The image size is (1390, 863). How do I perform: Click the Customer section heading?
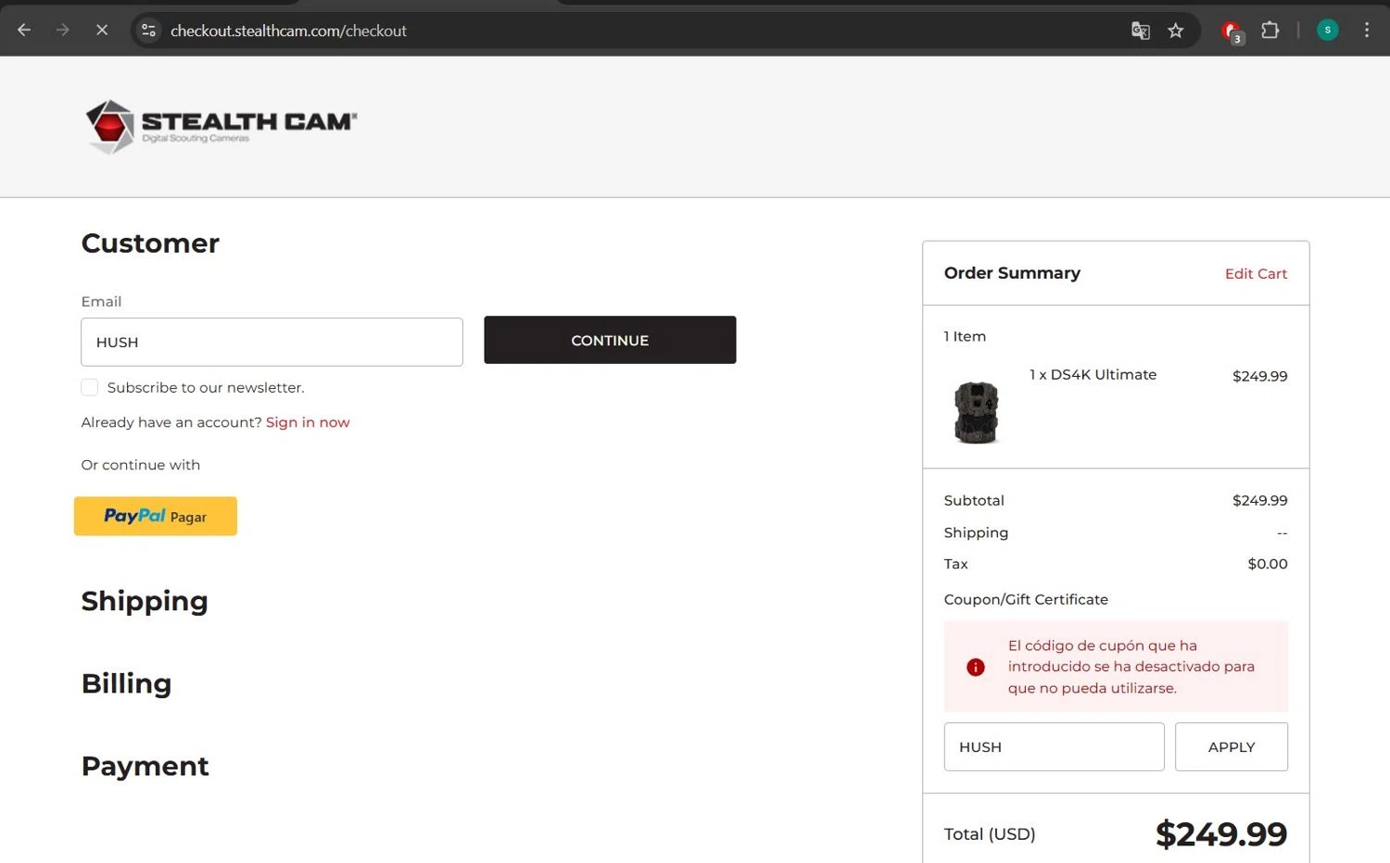(x=150, y=243)
